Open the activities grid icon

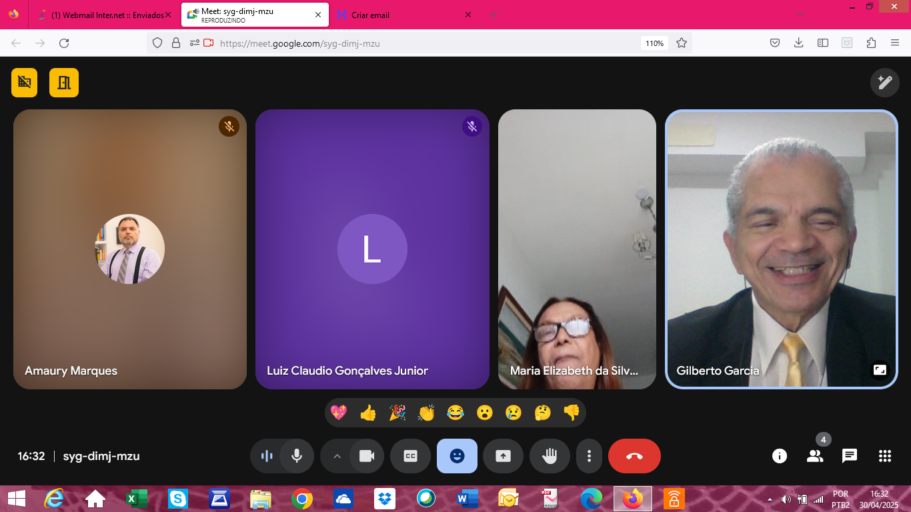coord(884,456)
